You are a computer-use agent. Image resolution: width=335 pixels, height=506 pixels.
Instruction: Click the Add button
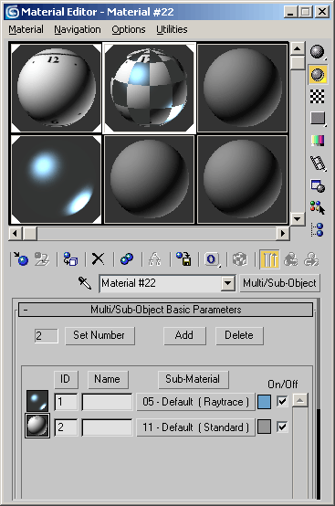184,335
